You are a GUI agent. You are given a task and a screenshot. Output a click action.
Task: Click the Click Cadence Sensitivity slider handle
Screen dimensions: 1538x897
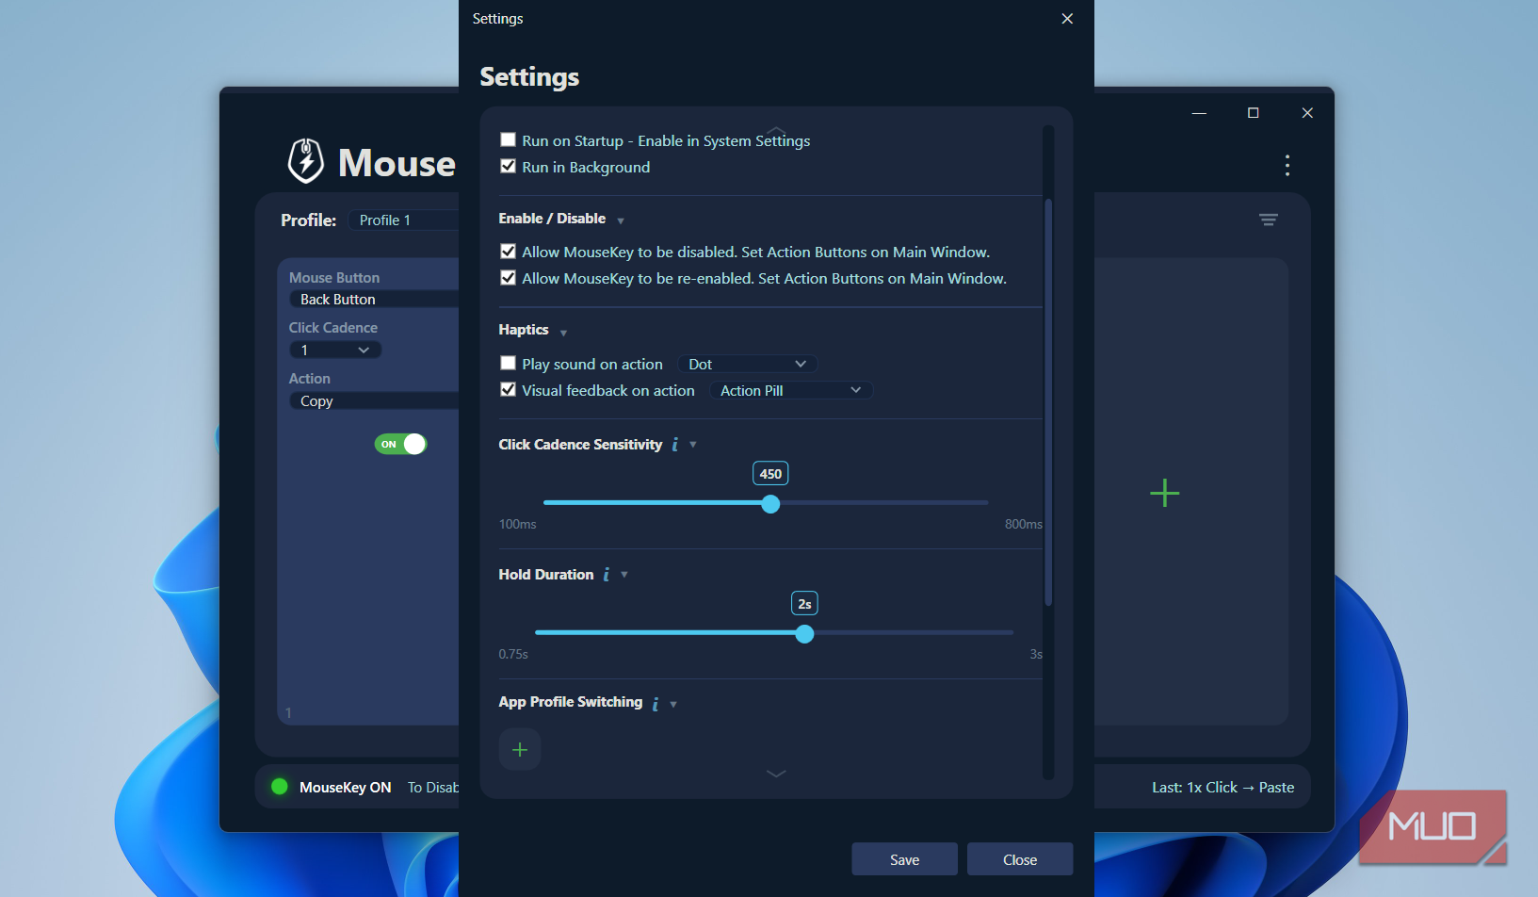(770, 503)
